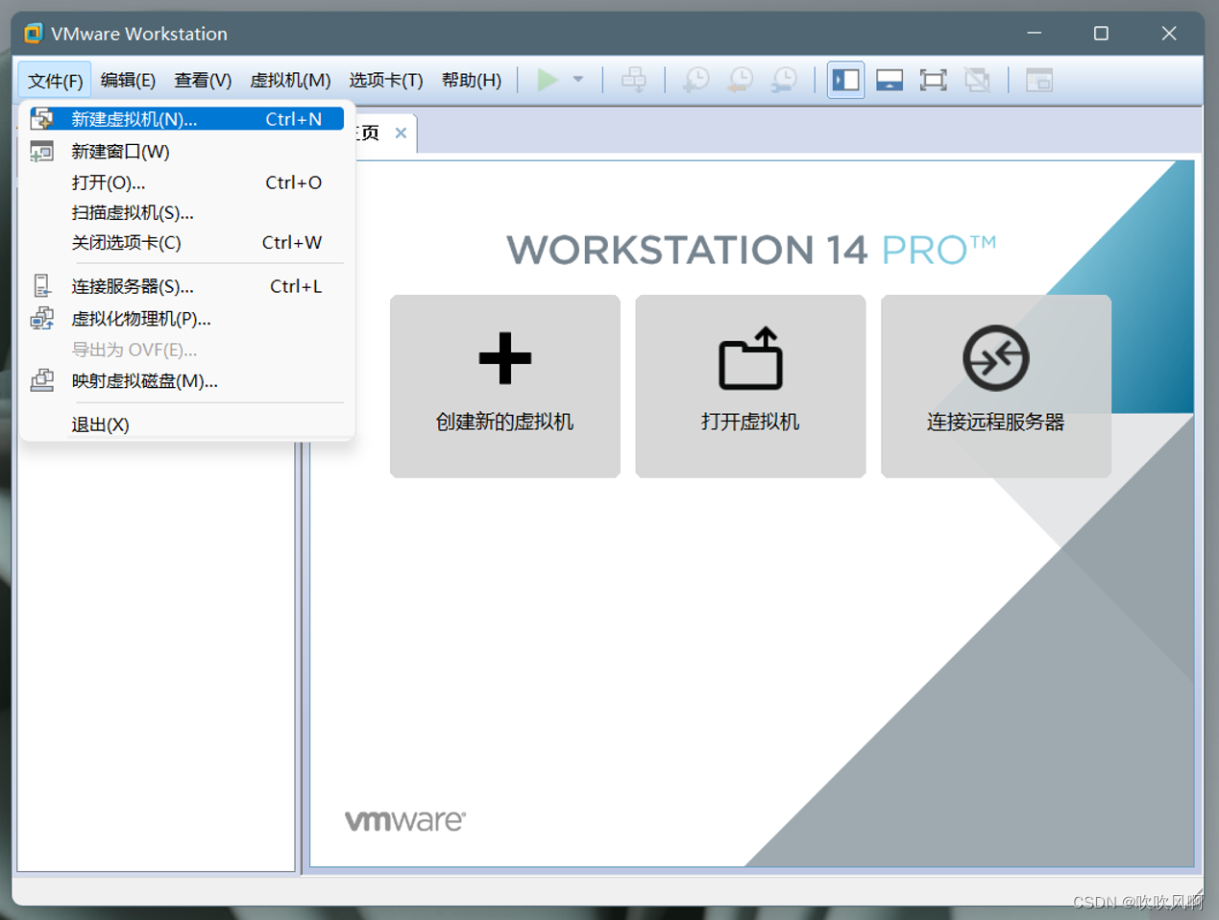Screen dimensions: 1219x920
Task: Click the Unity mode toolbar icon
Action: pyautogui.click(x=978, y=80)
